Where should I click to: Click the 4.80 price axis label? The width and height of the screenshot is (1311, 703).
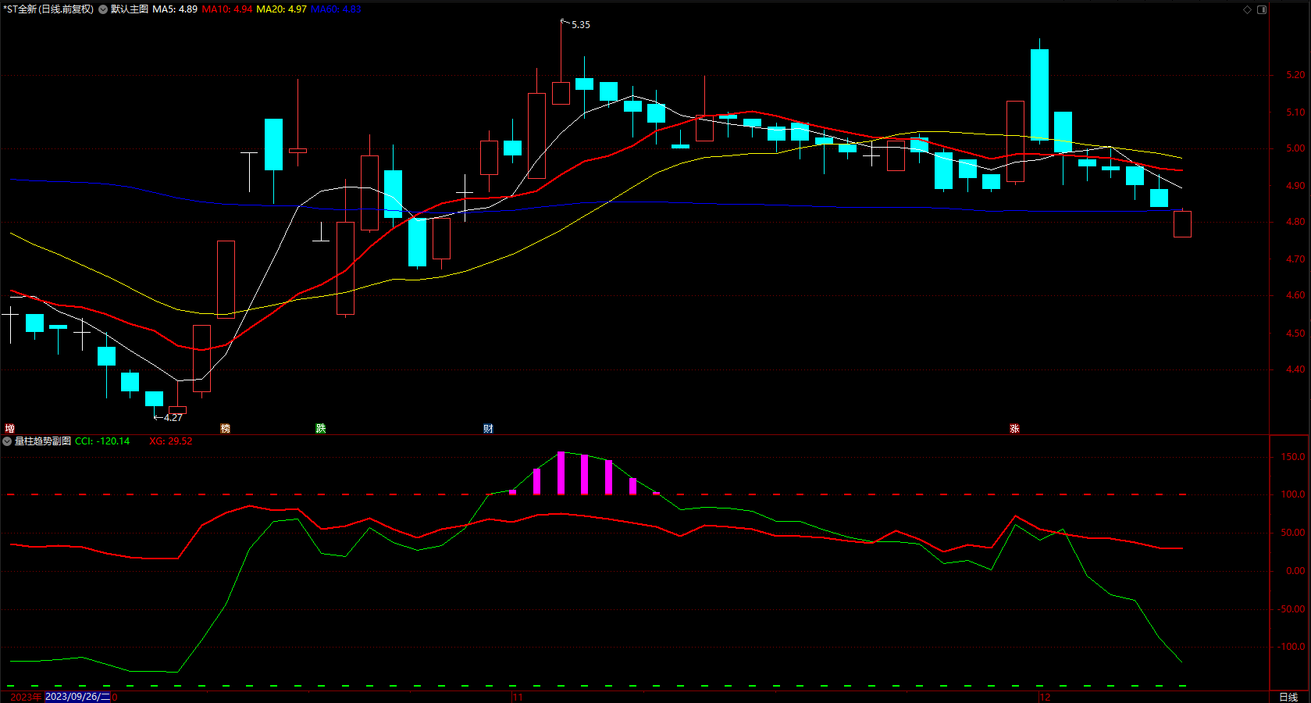coord(1295,222)
